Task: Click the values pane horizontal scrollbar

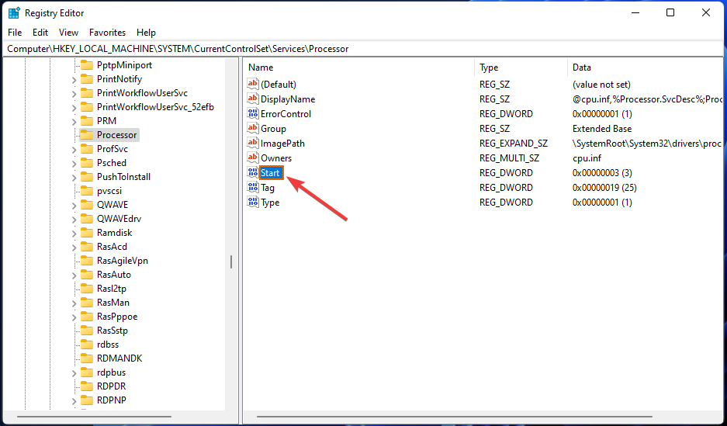Action: 454,416
